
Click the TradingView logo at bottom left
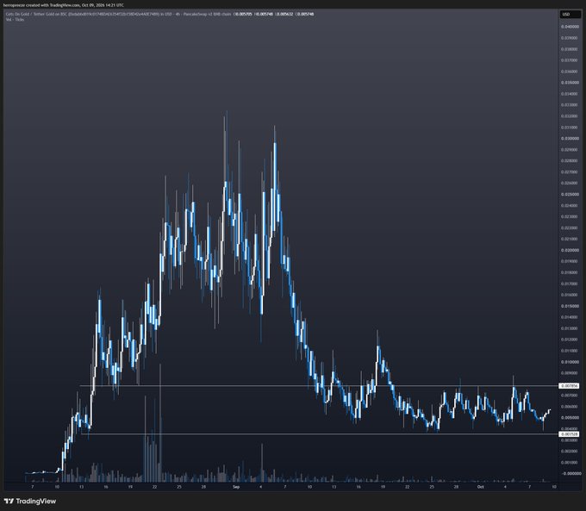30,502
